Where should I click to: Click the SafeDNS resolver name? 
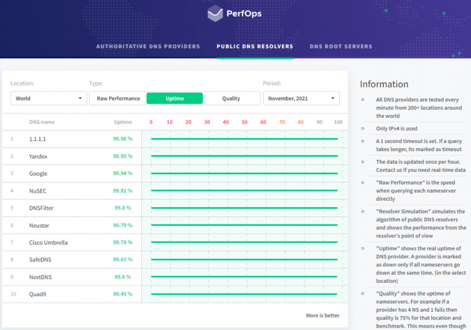[40, 260]
